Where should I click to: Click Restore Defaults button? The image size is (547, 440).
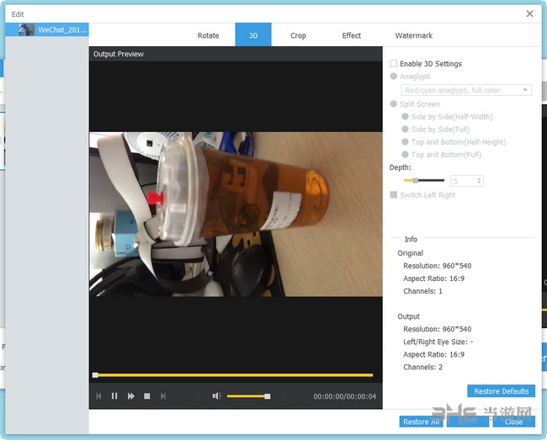(501, 391)
